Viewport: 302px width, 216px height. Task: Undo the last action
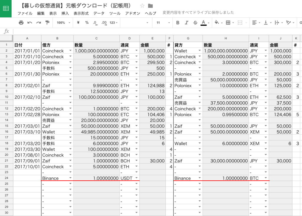[30, 23]
